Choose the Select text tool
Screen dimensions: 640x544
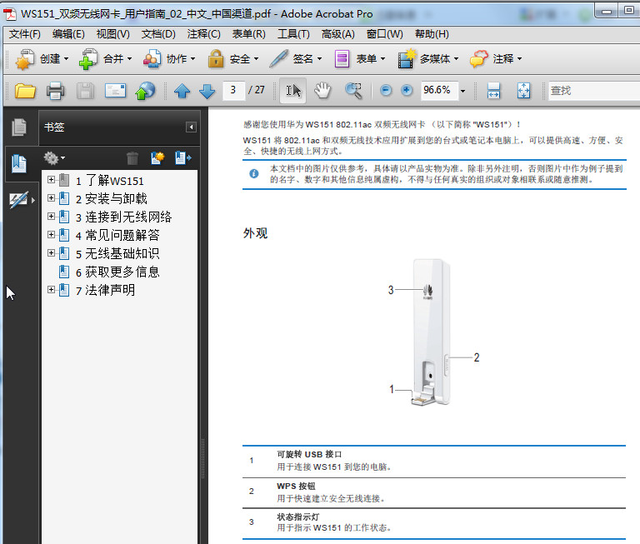293,91
